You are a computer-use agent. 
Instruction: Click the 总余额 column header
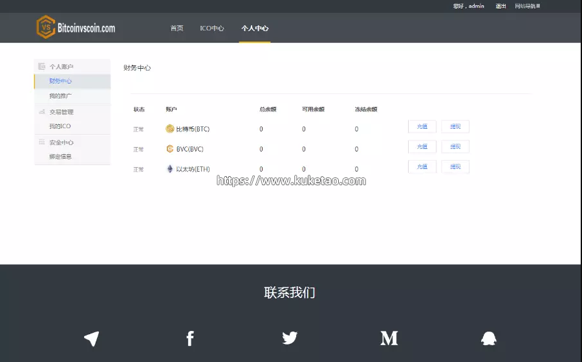(268, 109)
